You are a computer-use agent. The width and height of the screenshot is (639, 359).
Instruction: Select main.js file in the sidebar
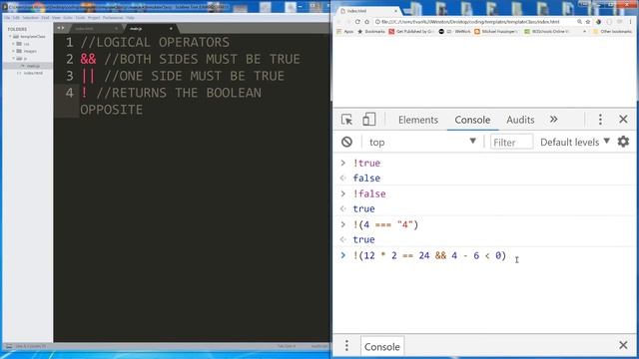[31, 66]
